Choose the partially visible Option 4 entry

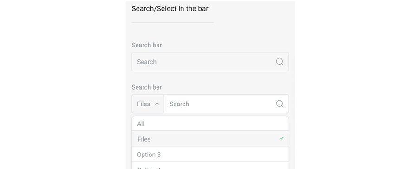(x=210, y=166)
